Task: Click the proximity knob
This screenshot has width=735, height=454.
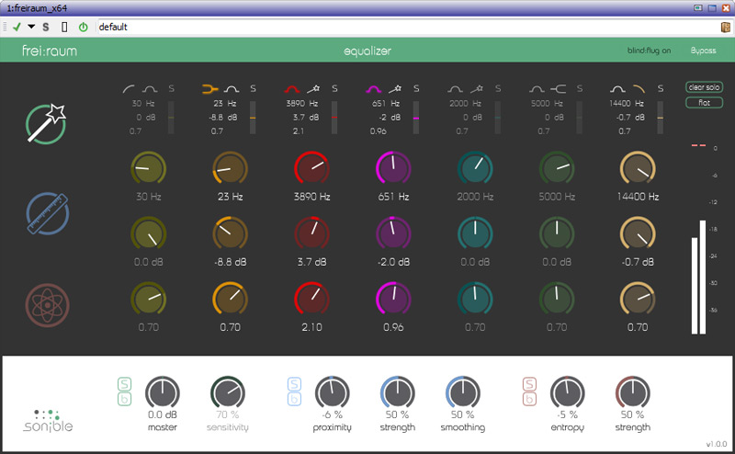Action: click(x=332, y=393)
